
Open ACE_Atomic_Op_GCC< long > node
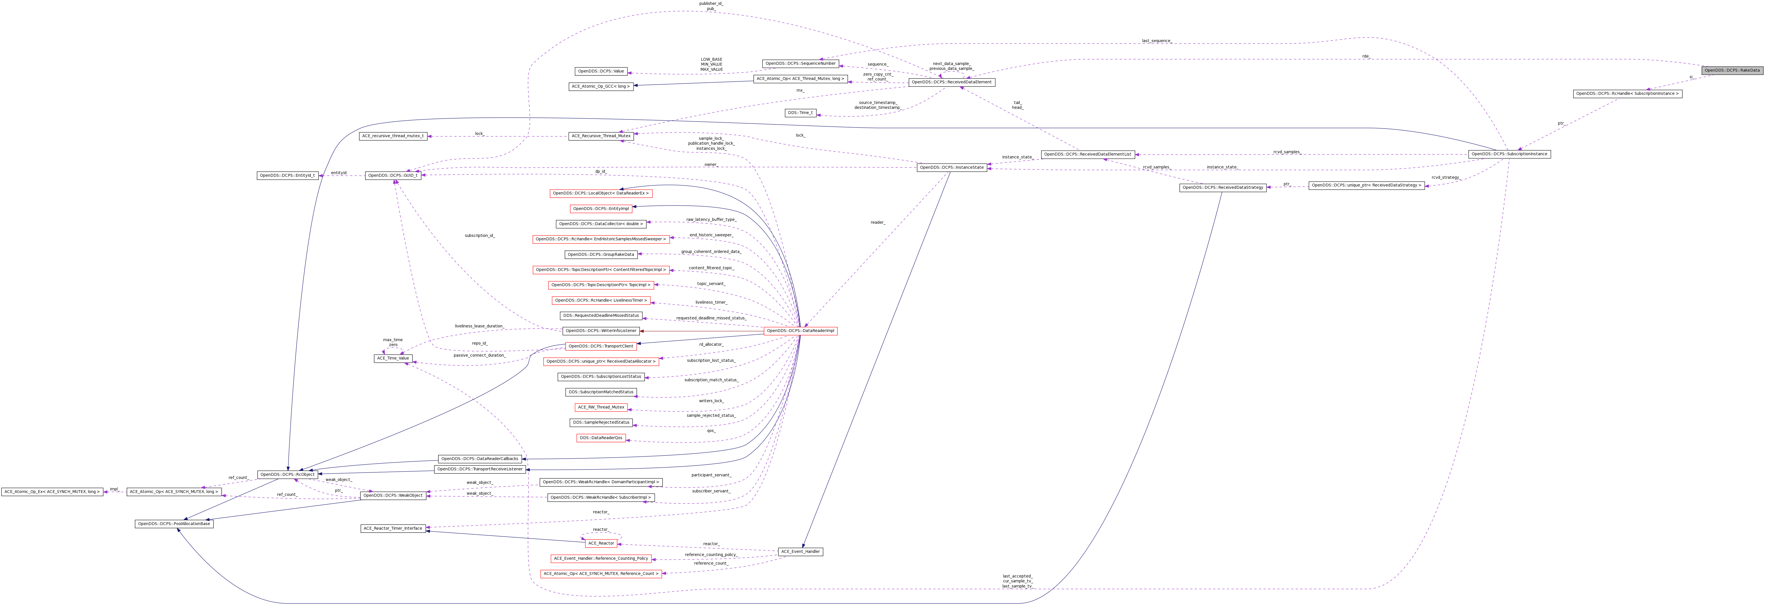pos(601,86)
